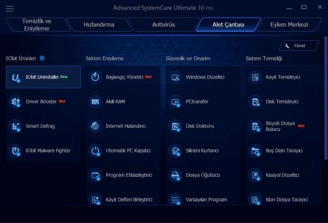The height and width of the screenshot is (223, 328).
Task: Maximize the Advanced SystemCare window
Action: click(304, 7)
